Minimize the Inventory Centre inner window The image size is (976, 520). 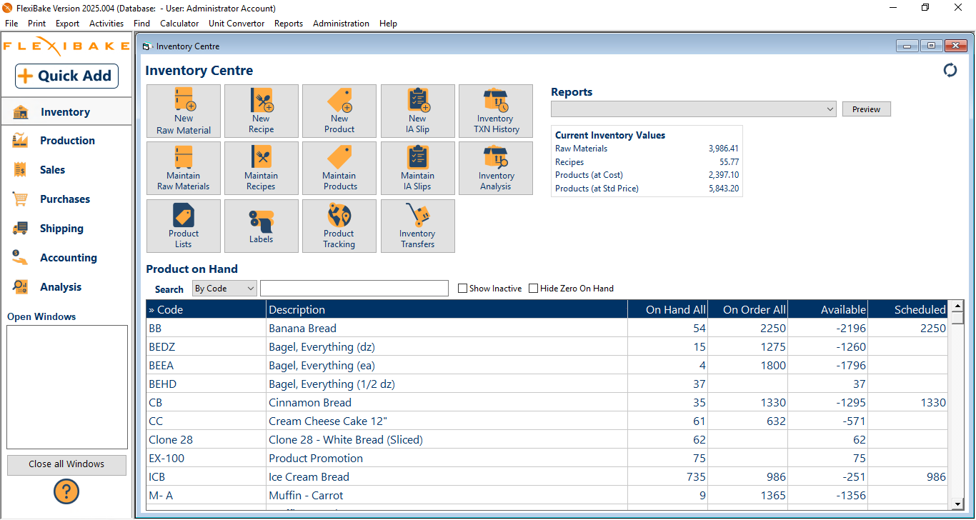pyautogui.click(x=907, y=46)
